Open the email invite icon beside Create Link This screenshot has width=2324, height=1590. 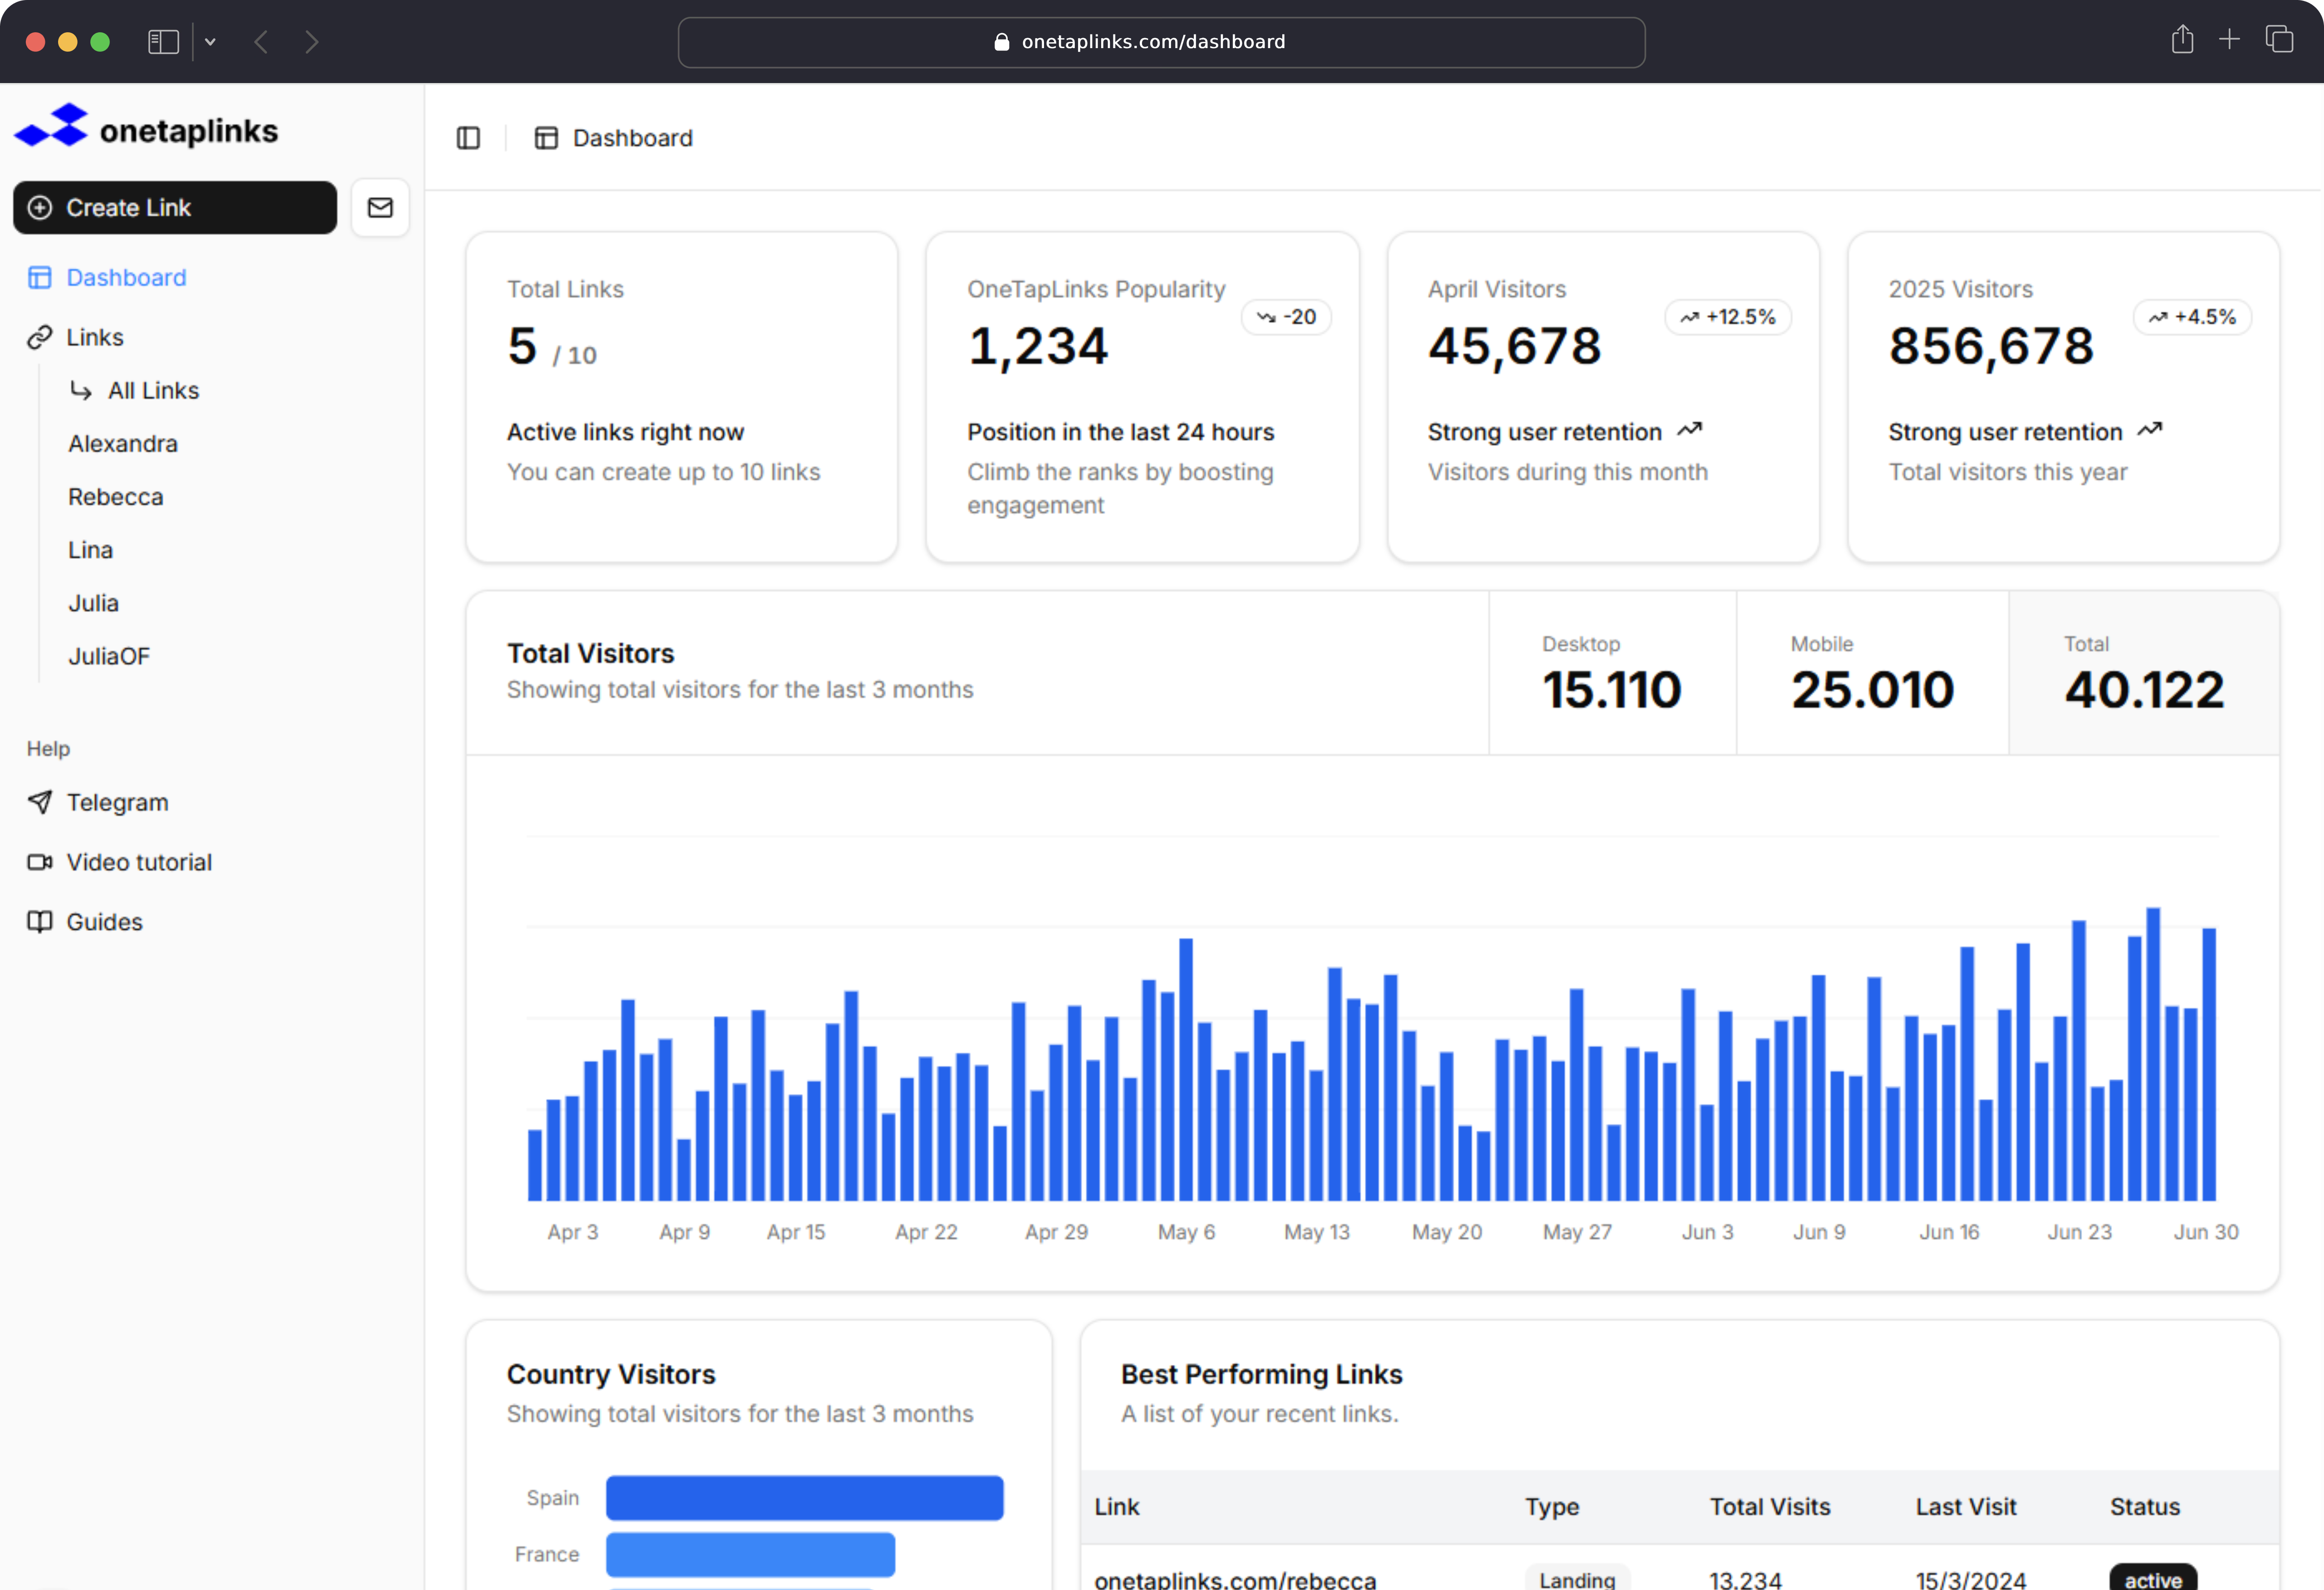380,207
